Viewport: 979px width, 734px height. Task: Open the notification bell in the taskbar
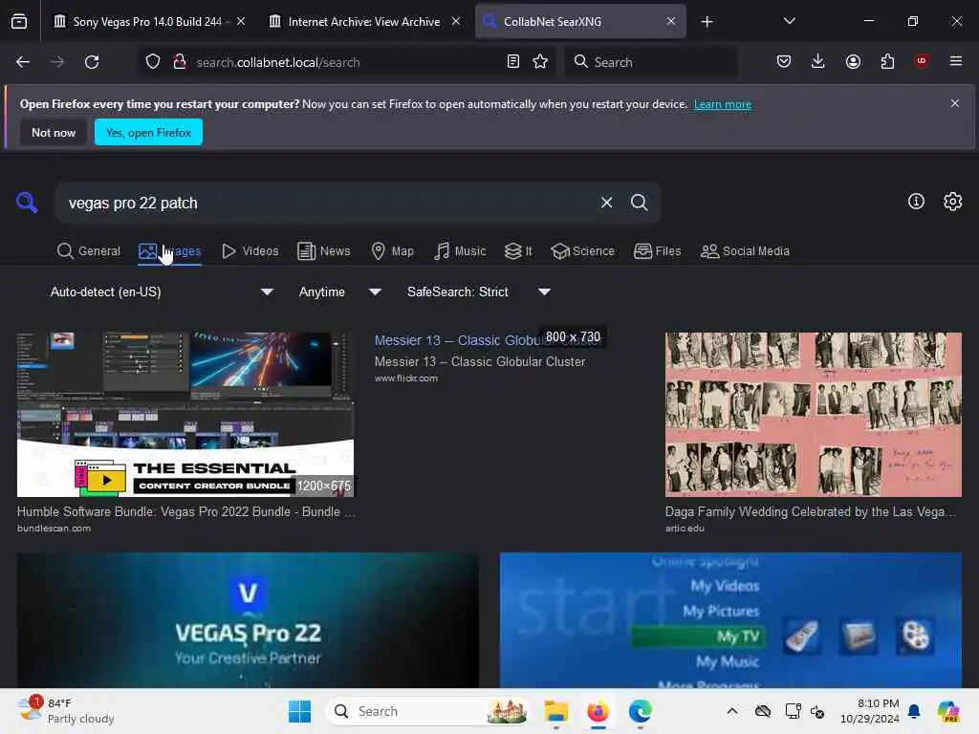pos(914,711)
